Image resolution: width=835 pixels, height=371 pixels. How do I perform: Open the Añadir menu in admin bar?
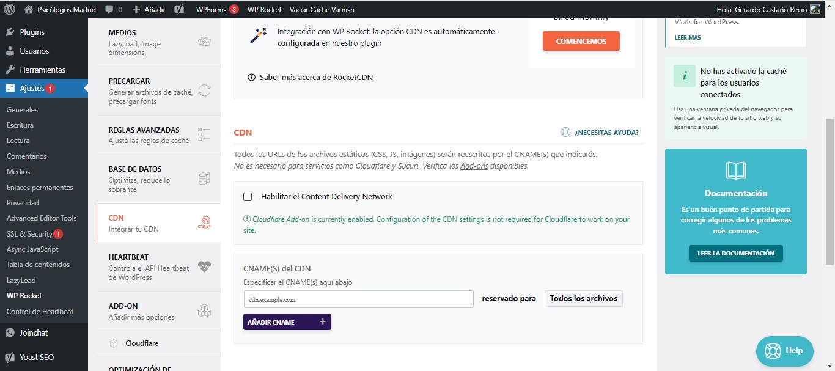click(x=149, y=9)
